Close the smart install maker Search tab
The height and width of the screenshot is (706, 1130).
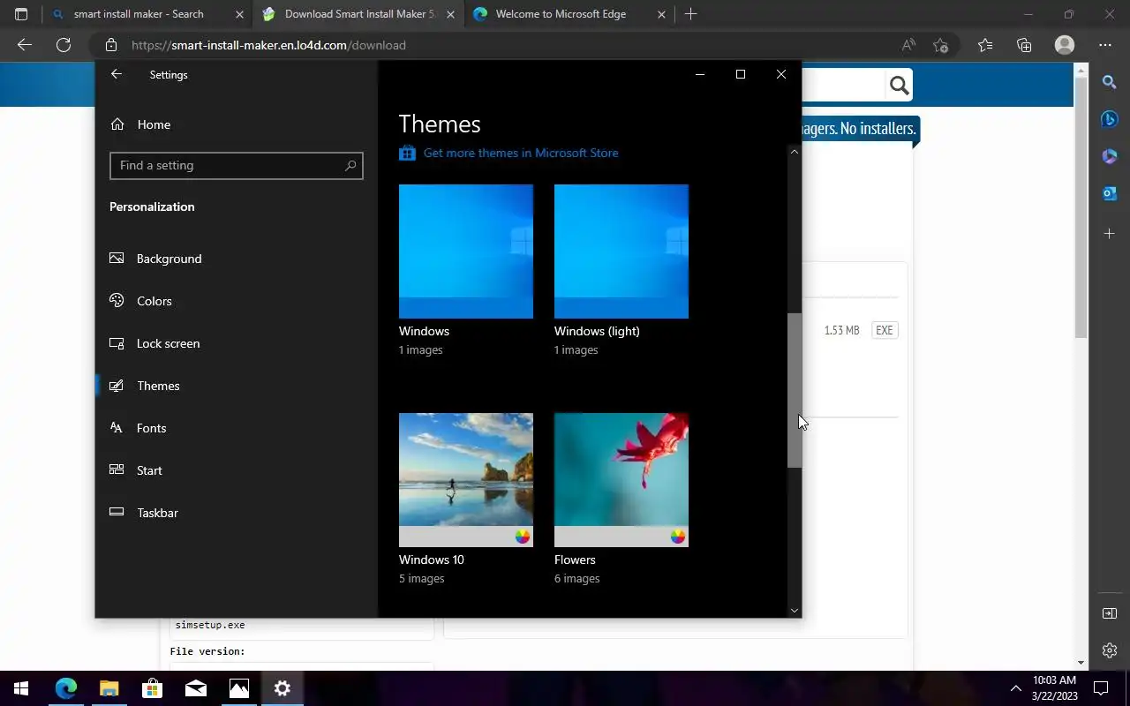[239, 14]
